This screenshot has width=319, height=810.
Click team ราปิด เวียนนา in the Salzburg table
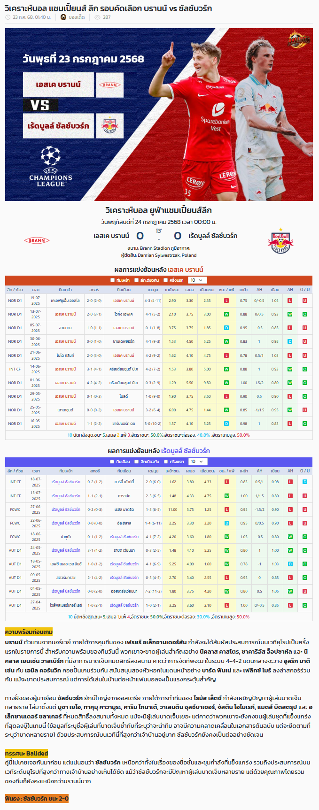124,550
